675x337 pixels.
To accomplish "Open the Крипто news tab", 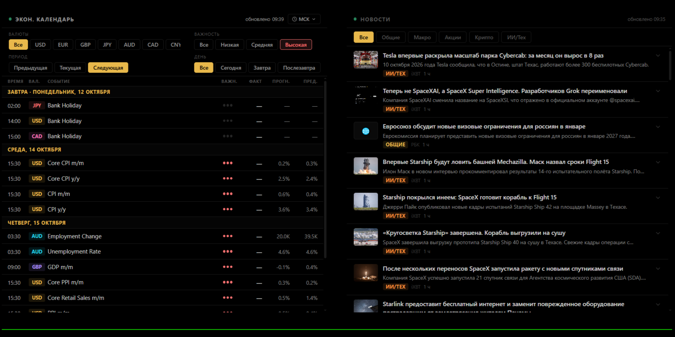I will [x=484, y=37].
